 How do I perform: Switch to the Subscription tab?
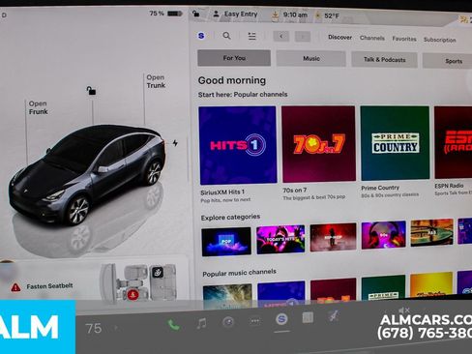(440, 40)
